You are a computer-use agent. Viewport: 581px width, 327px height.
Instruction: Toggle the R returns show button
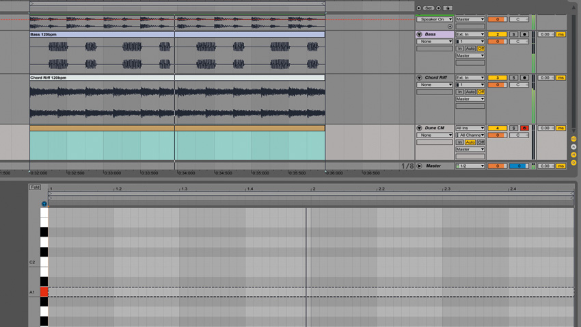(573, 147)
